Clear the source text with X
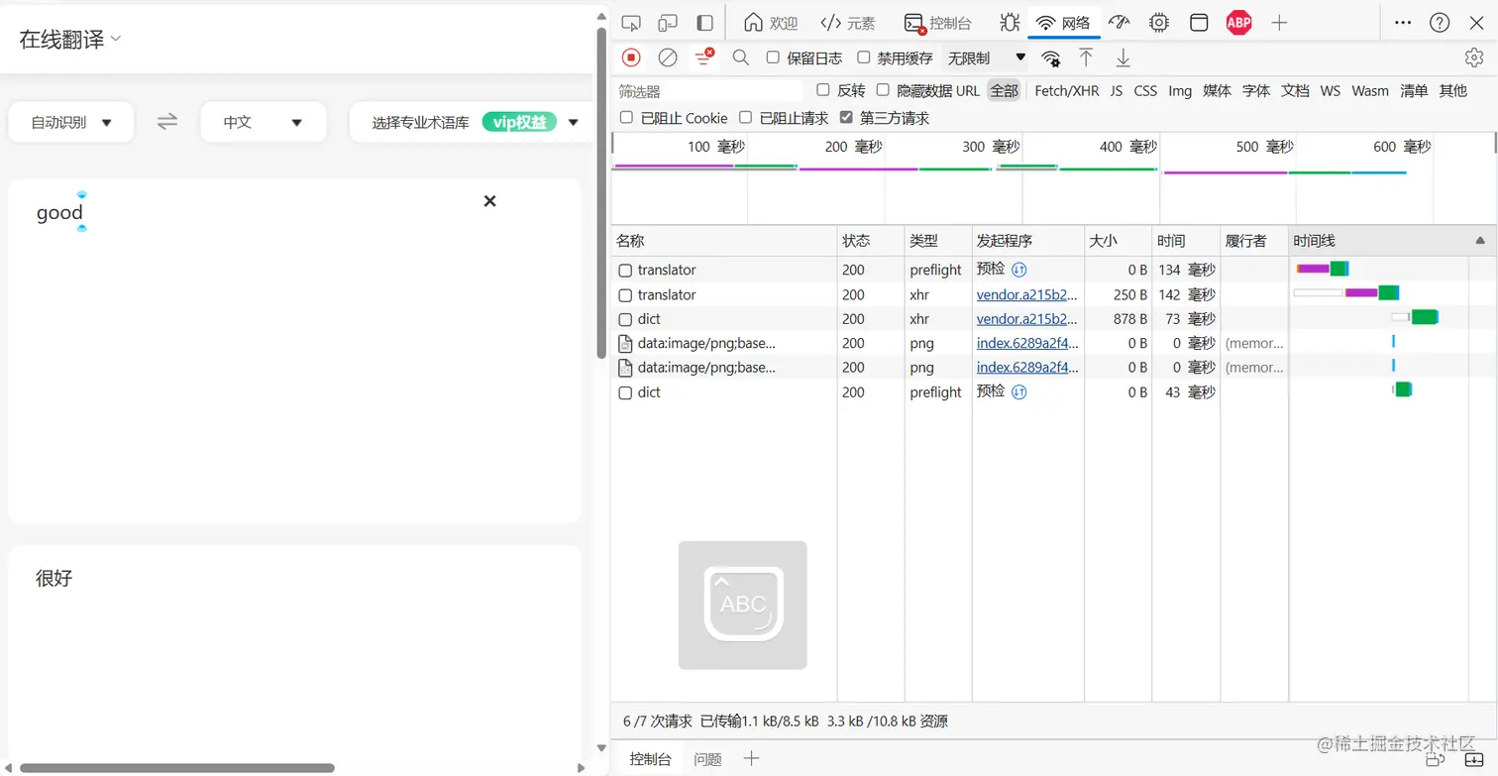This screenshot has height=776, width=1498. click(x=489, y=201)
